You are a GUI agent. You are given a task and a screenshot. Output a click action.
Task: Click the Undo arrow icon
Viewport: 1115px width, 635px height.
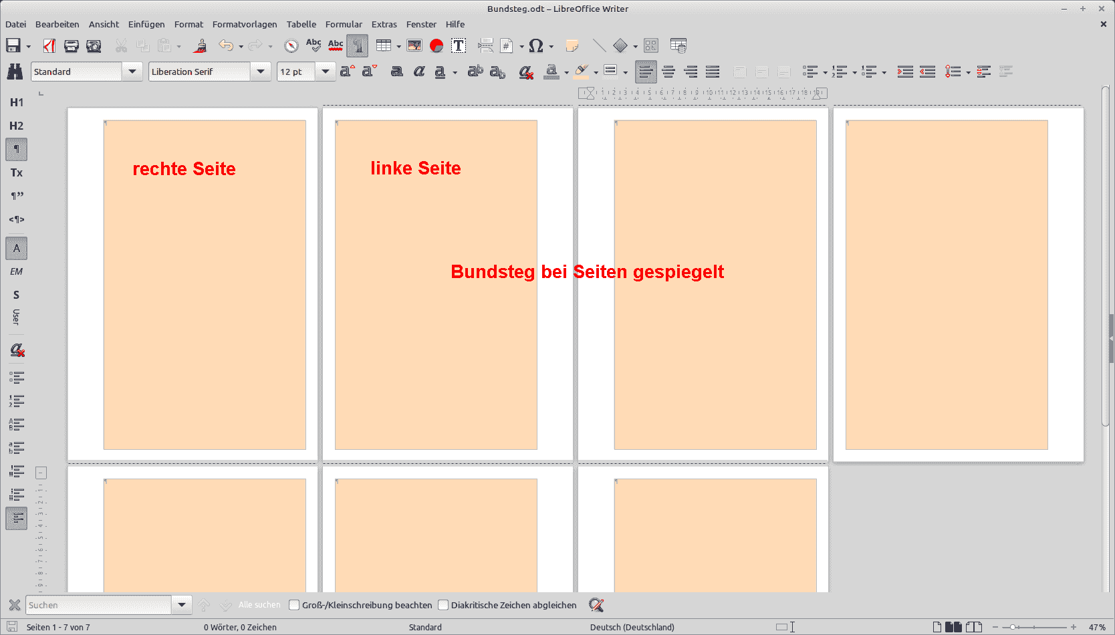(226, 45)
